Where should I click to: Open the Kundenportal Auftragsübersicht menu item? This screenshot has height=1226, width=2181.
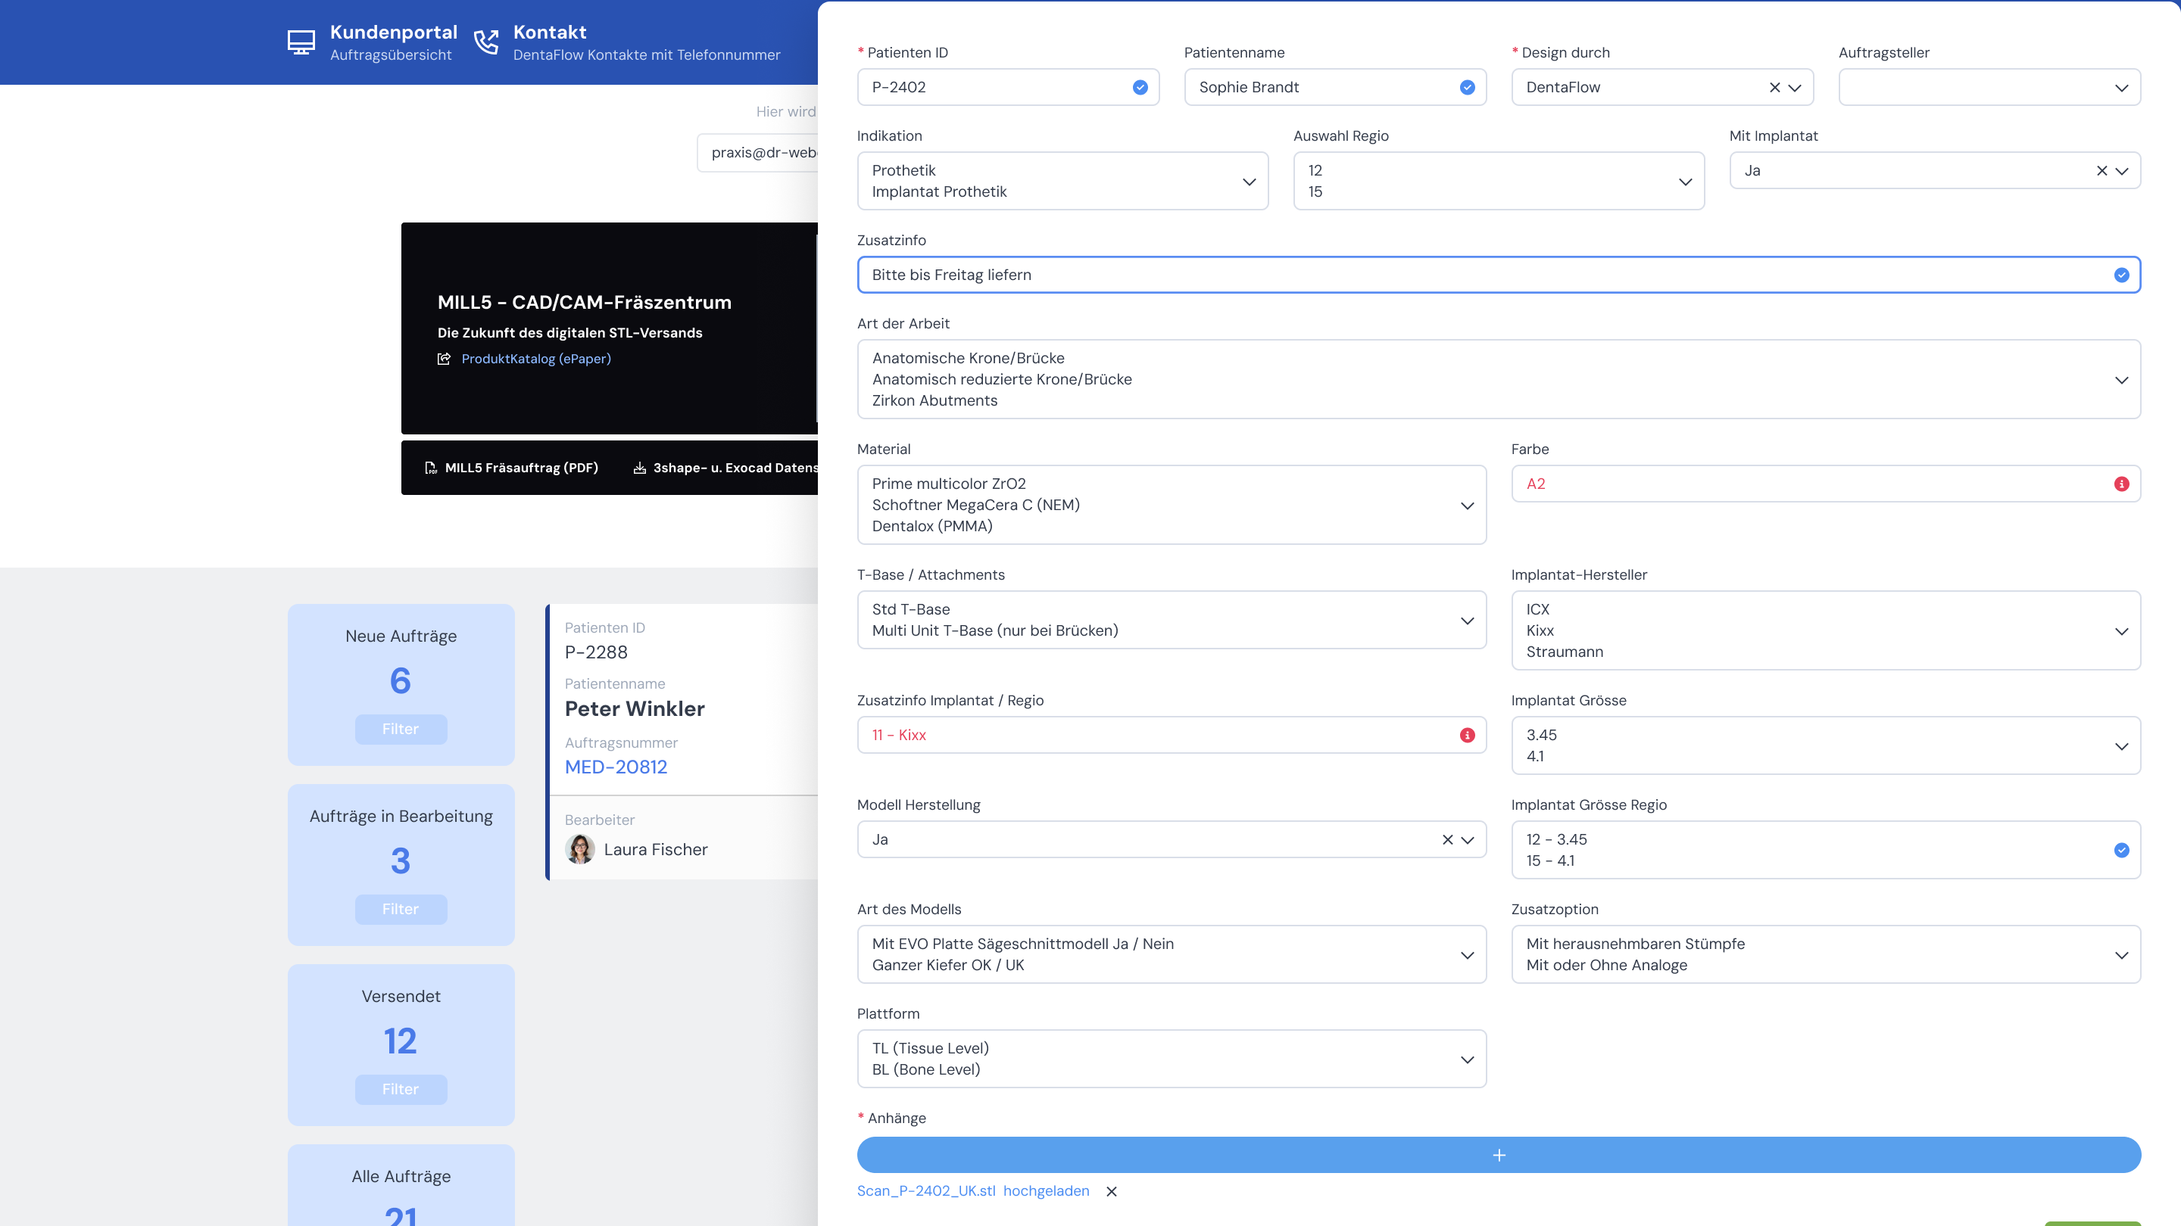[373, 42]
